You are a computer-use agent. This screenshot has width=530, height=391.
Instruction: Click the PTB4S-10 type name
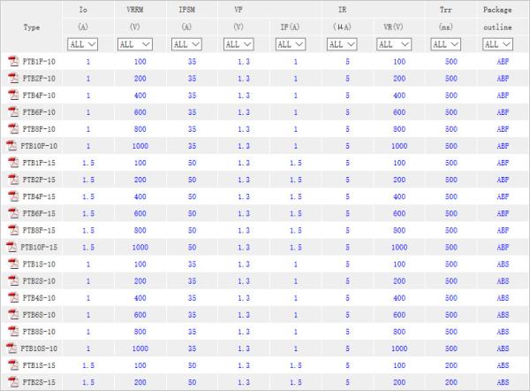pos(39,298)
